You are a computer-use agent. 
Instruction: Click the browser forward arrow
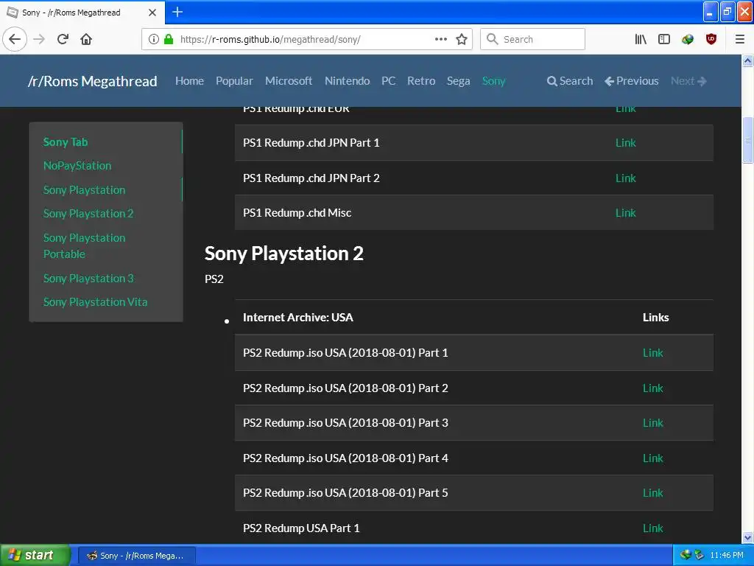click(x=39, y=39)
